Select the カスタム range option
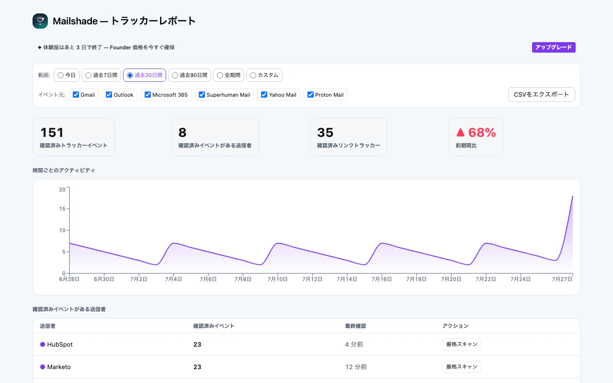 pyautogui.click(x=264, y=75)
